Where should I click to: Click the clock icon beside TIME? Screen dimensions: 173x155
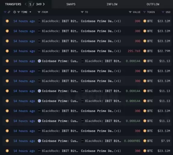pyautogui.click(x=14, y=12)
